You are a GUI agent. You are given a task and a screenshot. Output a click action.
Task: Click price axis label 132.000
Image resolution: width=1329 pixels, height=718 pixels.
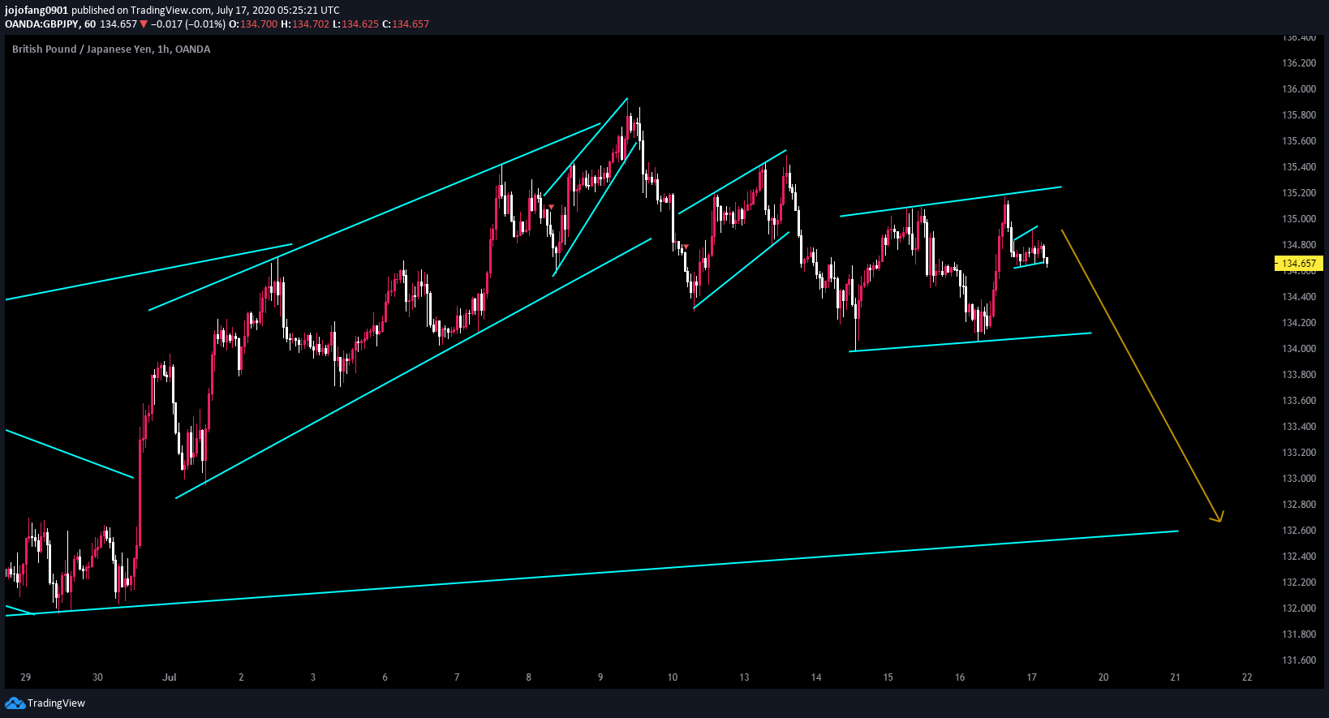(1299, 608)
